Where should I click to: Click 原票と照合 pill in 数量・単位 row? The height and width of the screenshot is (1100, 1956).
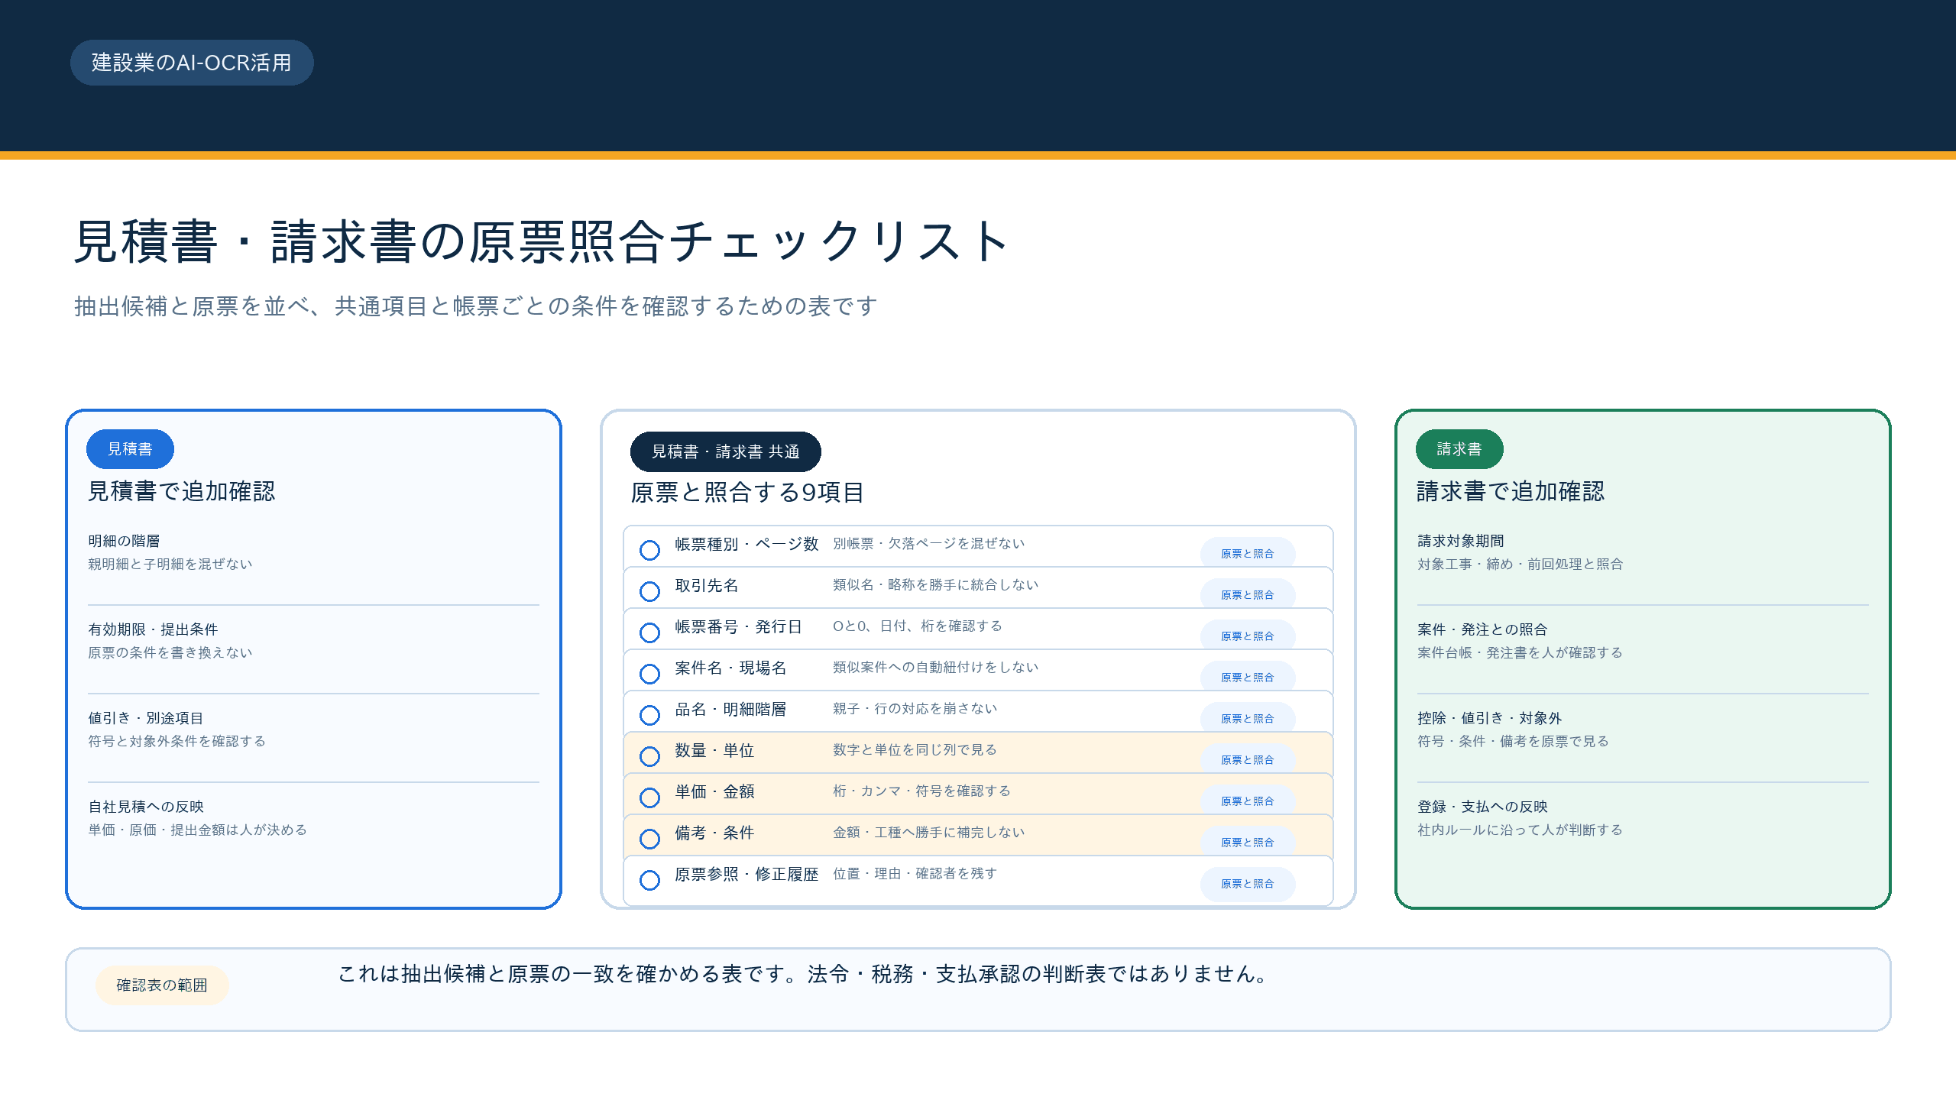[1247, 759]
